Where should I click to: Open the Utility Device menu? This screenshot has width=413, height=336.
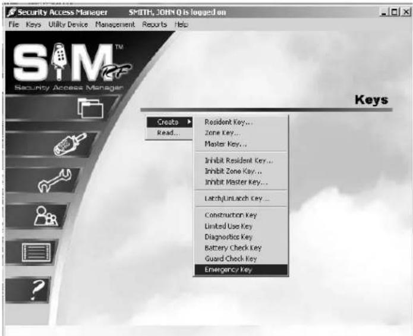click(68, 24)
